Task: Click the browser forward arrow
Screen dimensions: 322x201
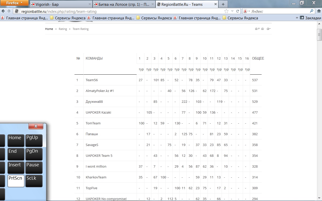Action: coord(9,11)
